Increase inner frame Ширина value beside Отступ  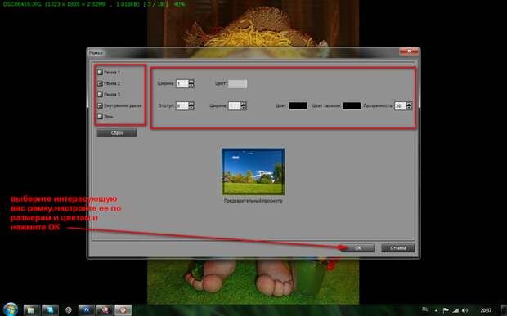click(244, 104)
